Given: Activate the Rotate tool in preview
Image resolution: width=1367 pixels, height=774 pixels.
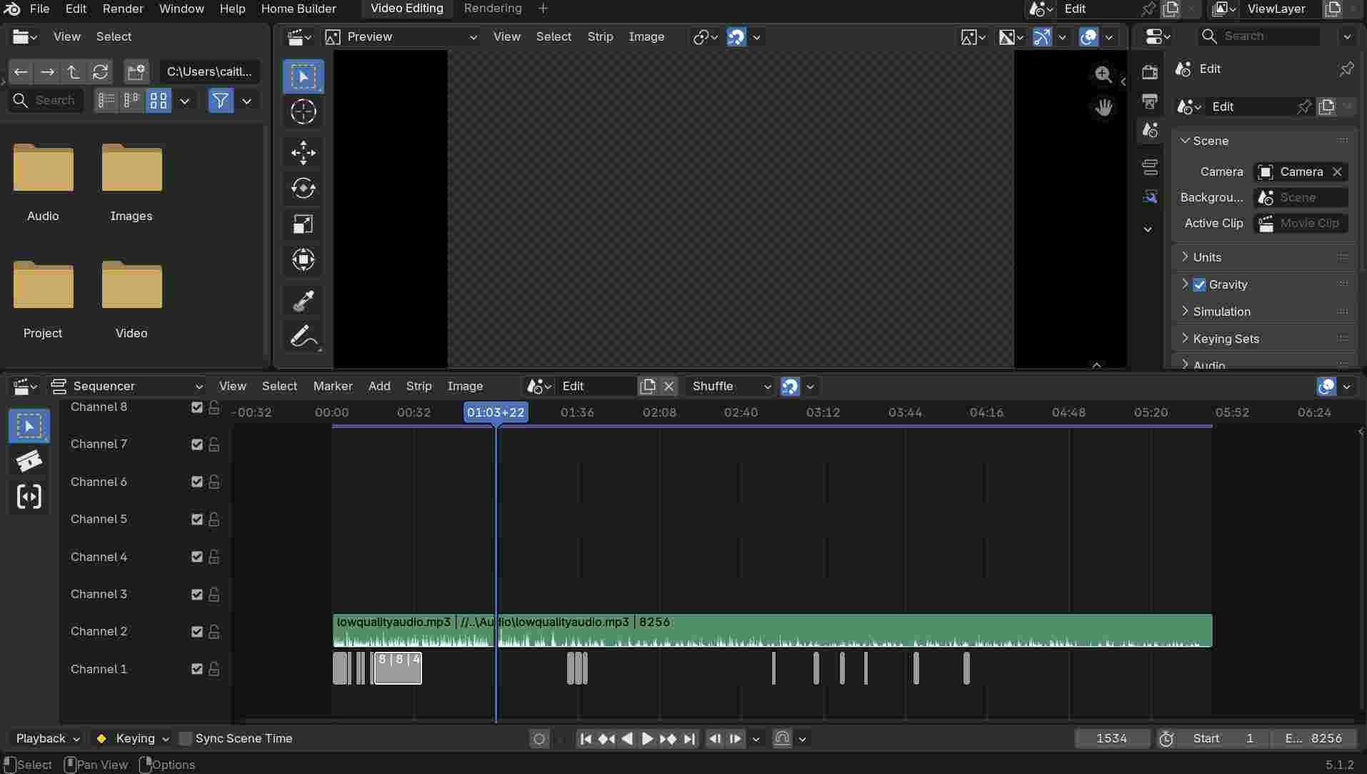Looking at the screenshot, I should coord(303,188).
